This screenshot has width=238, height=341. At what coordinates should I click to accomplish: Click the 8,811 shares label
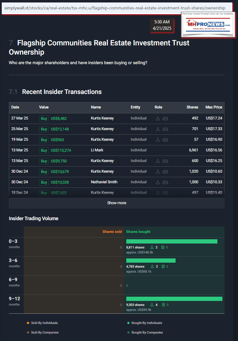(x=135, y=247)
